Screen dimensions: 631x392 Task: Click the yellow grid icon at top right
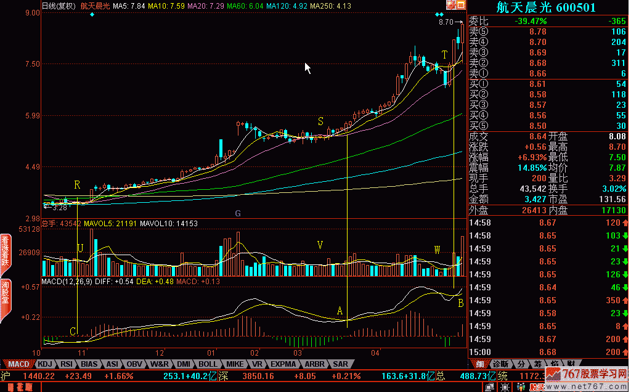(x=460, y=6)
